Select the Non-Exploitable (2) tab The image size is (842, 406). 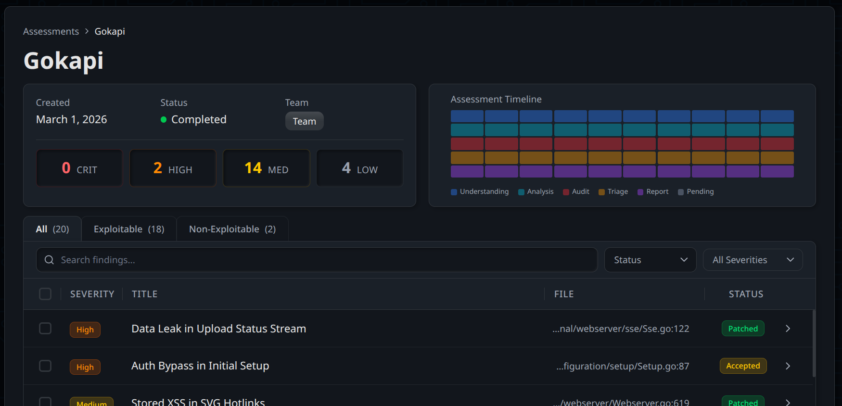pos(232,229)
